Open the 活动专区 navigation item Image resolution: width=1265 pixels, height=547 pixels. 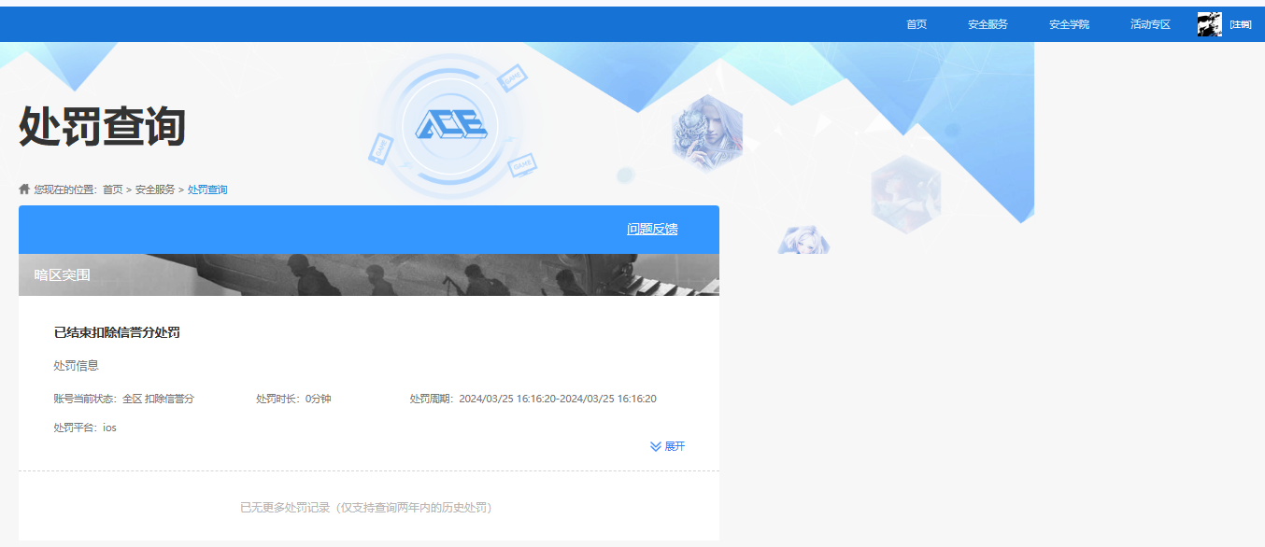pyautogui.click(x=1150, y=24)
